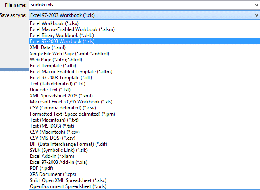This screenshot has width=260, height=190.
Task: Select Single File Web Page (*.mht;*.mhtml)
Action: (x=144, y=54)
